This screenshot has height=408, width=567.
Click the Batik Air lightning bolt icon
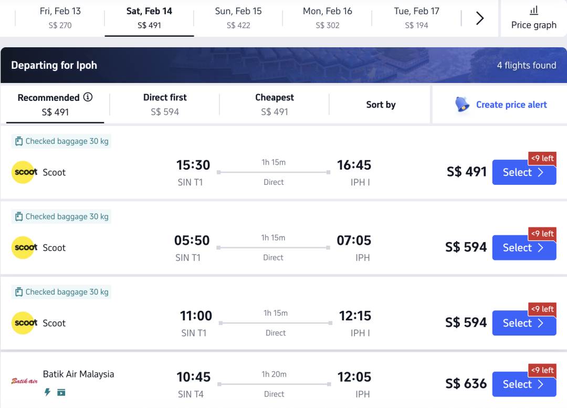pos(47,392)
